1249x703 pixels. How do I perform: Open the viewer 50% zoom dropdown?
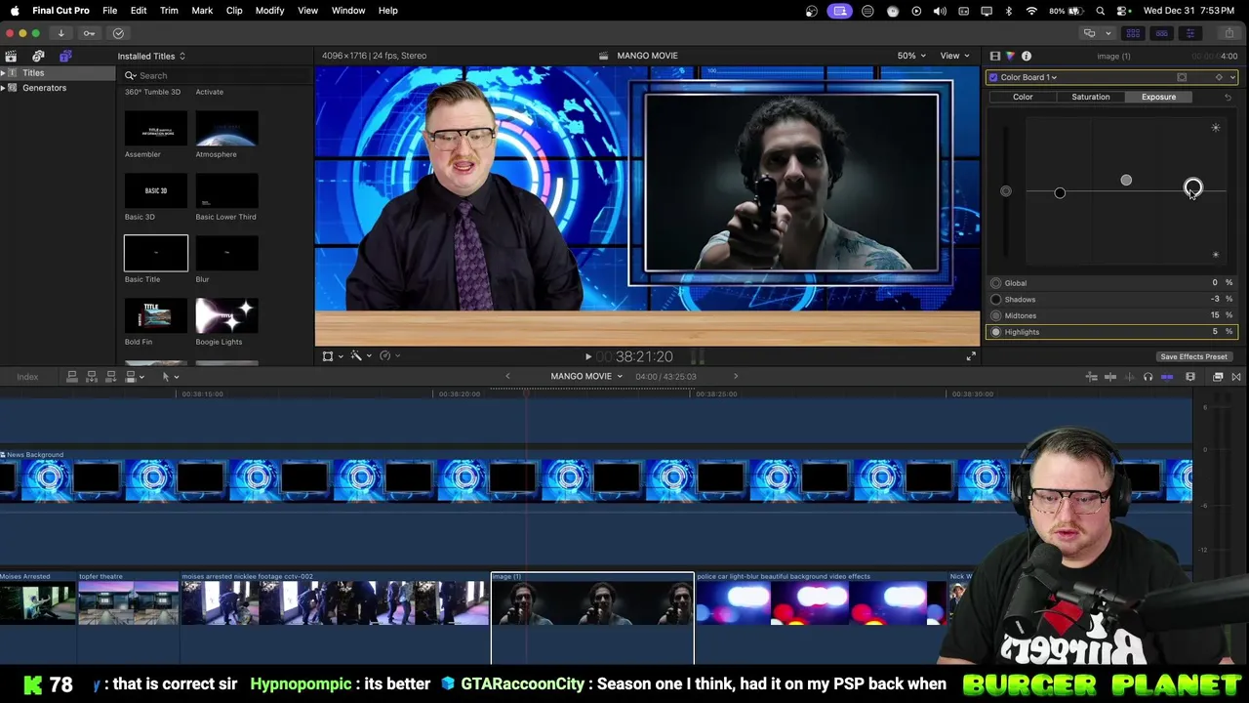click(912, 56)
